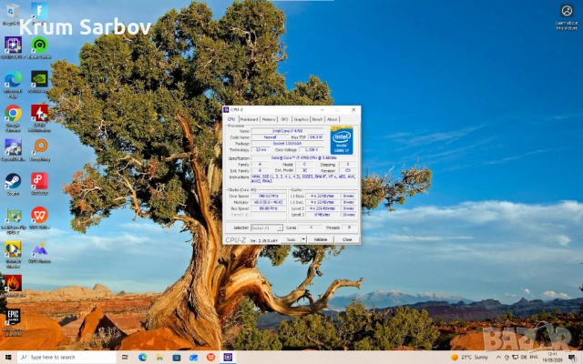Click the ENG language indicator

(534, 358)
